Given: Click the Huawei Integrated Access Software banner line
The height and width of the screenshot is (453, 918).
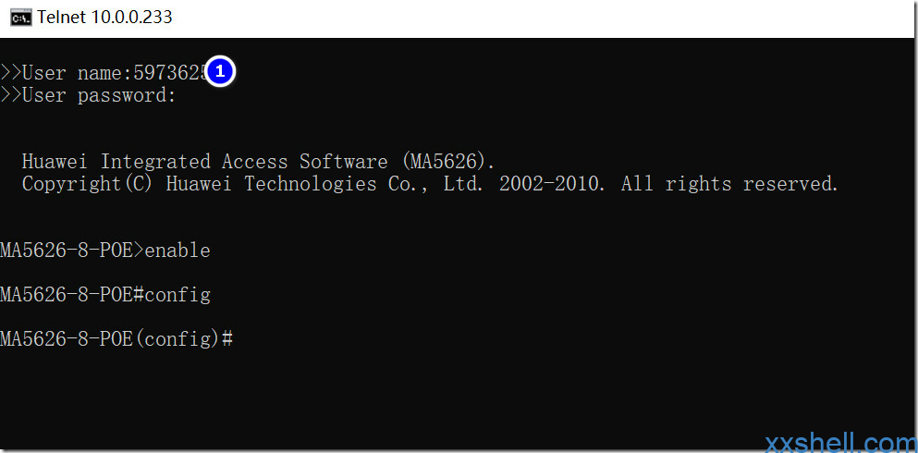Looking at the screenshot, I should (x=258, y=161).
